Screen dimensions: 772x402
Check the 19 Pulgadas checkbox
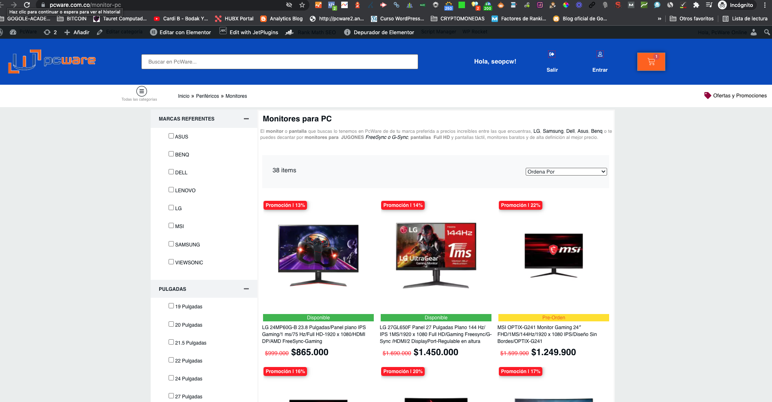pyautogui.click(x=171, y=306)
